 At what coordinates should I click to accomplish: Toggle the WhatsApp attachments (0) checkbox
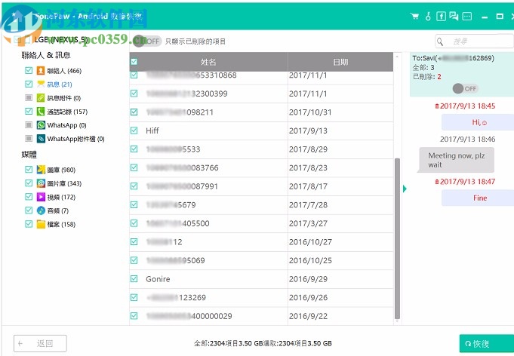pos(29,139)
